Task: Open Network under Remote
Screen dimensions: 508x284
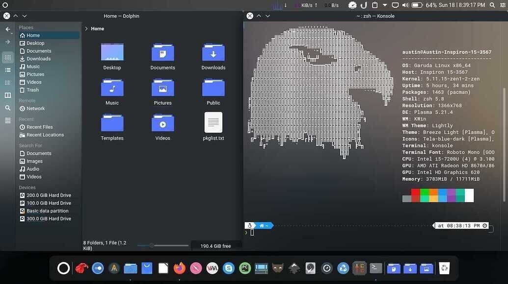Action: coord(49,109)
